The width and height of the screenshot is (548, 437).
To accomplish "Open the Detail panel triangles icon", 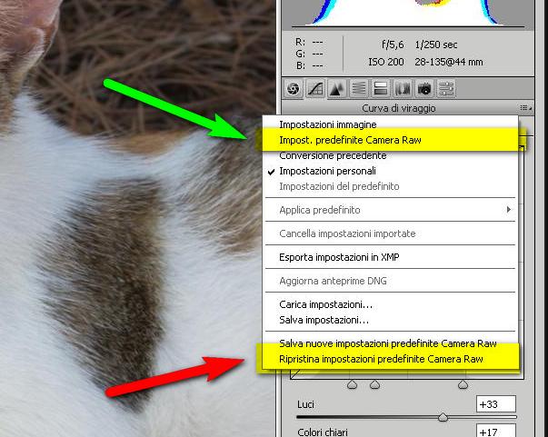I will click(337, 88).
